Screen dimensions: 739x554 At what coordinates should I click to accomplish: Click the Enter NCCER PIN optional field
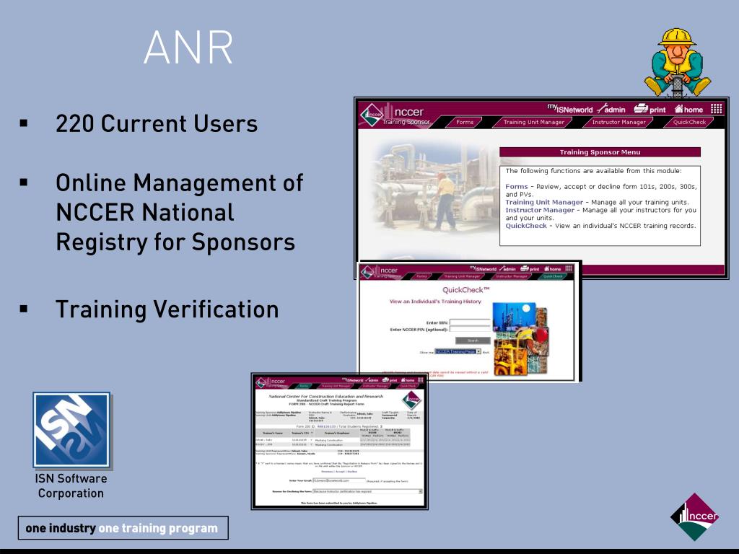[x=470, y=329]
